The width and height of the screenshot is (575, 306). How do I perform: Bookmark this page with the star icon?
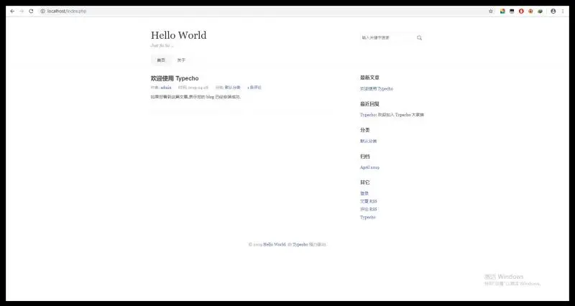[x=491, y=11]
